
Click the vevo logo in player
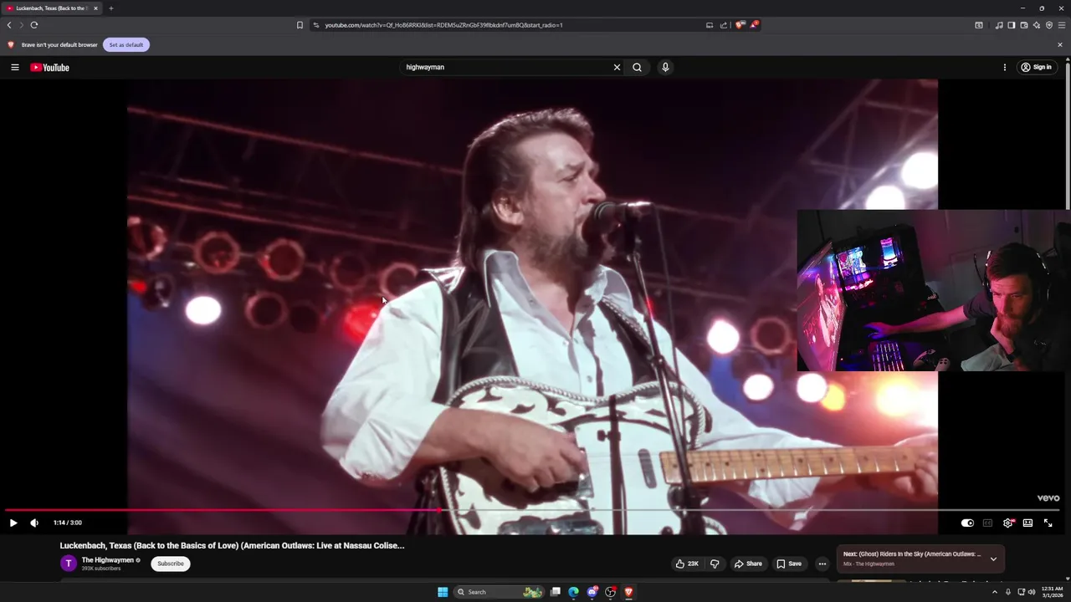pyautogui.click(x=1048, y=498)
